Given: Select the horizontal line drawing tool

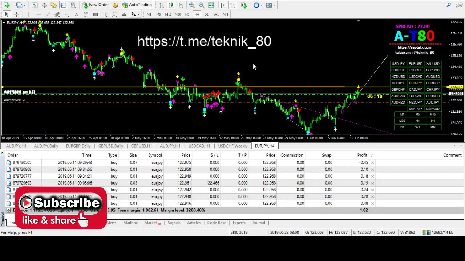Looking at the screenshot, I should [x=38, y=14].
